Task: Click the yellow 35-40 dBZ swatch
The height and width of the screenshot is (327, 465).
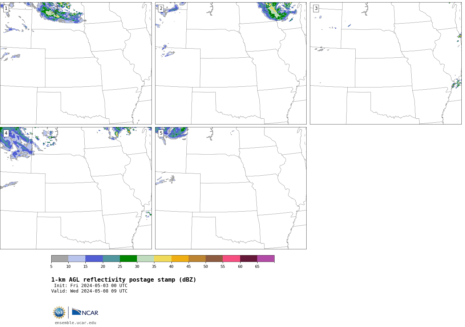Action: pos(163,259)
